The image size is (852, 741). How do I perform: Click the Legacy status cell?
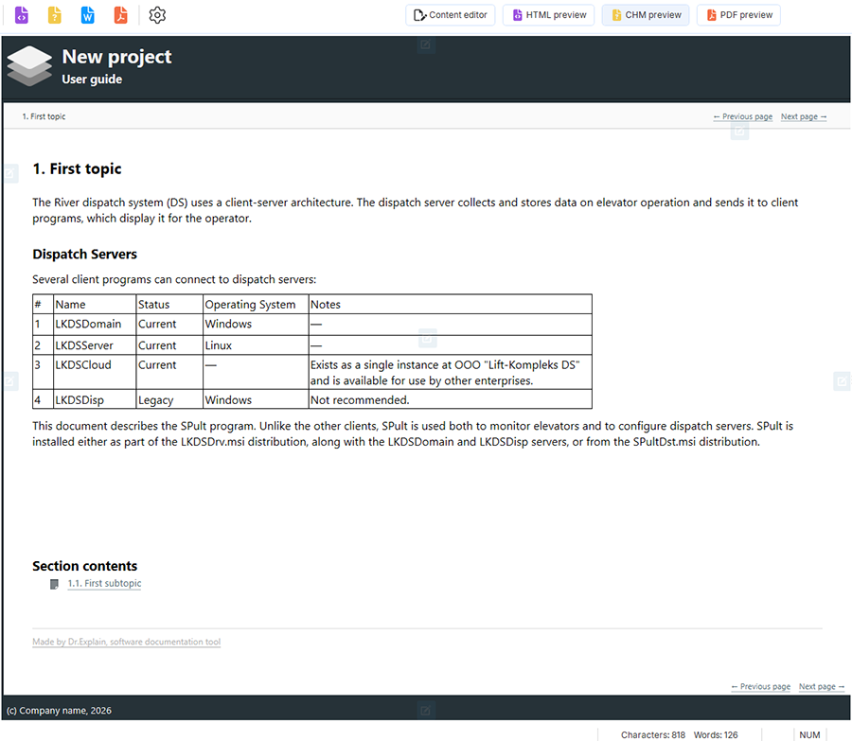coord(169,399)
